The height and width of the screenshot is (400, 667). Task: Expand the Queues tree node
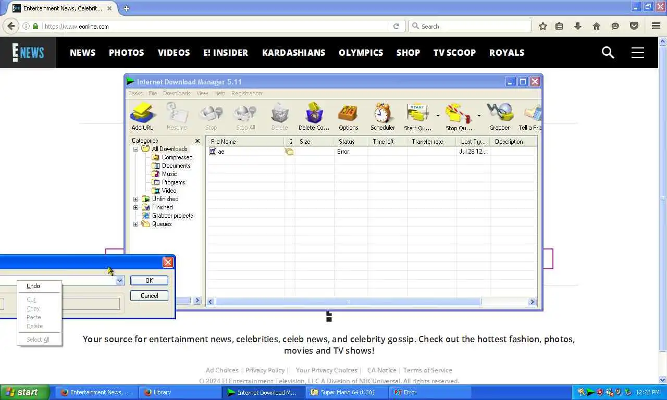pyautogui.click(x=136, y=224)
